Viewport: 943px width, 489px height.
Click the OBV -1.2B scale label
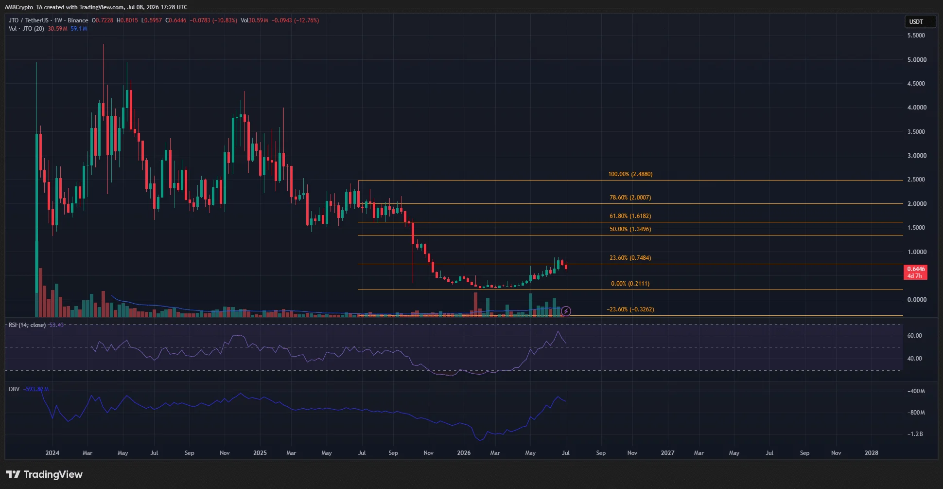coord(915,434)
